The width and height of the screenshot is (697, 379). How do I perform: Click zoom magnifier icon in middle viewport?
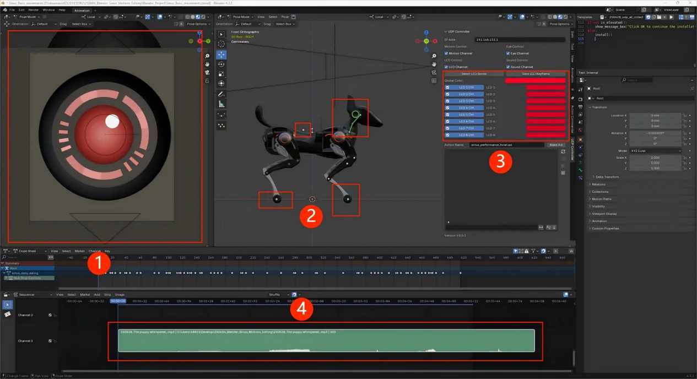pos(434,56)
